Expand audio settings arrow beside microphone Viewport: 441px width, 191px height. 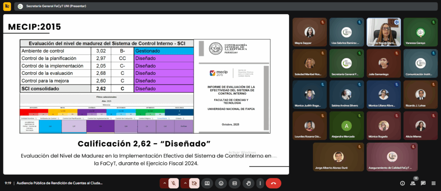coord(164,183)
